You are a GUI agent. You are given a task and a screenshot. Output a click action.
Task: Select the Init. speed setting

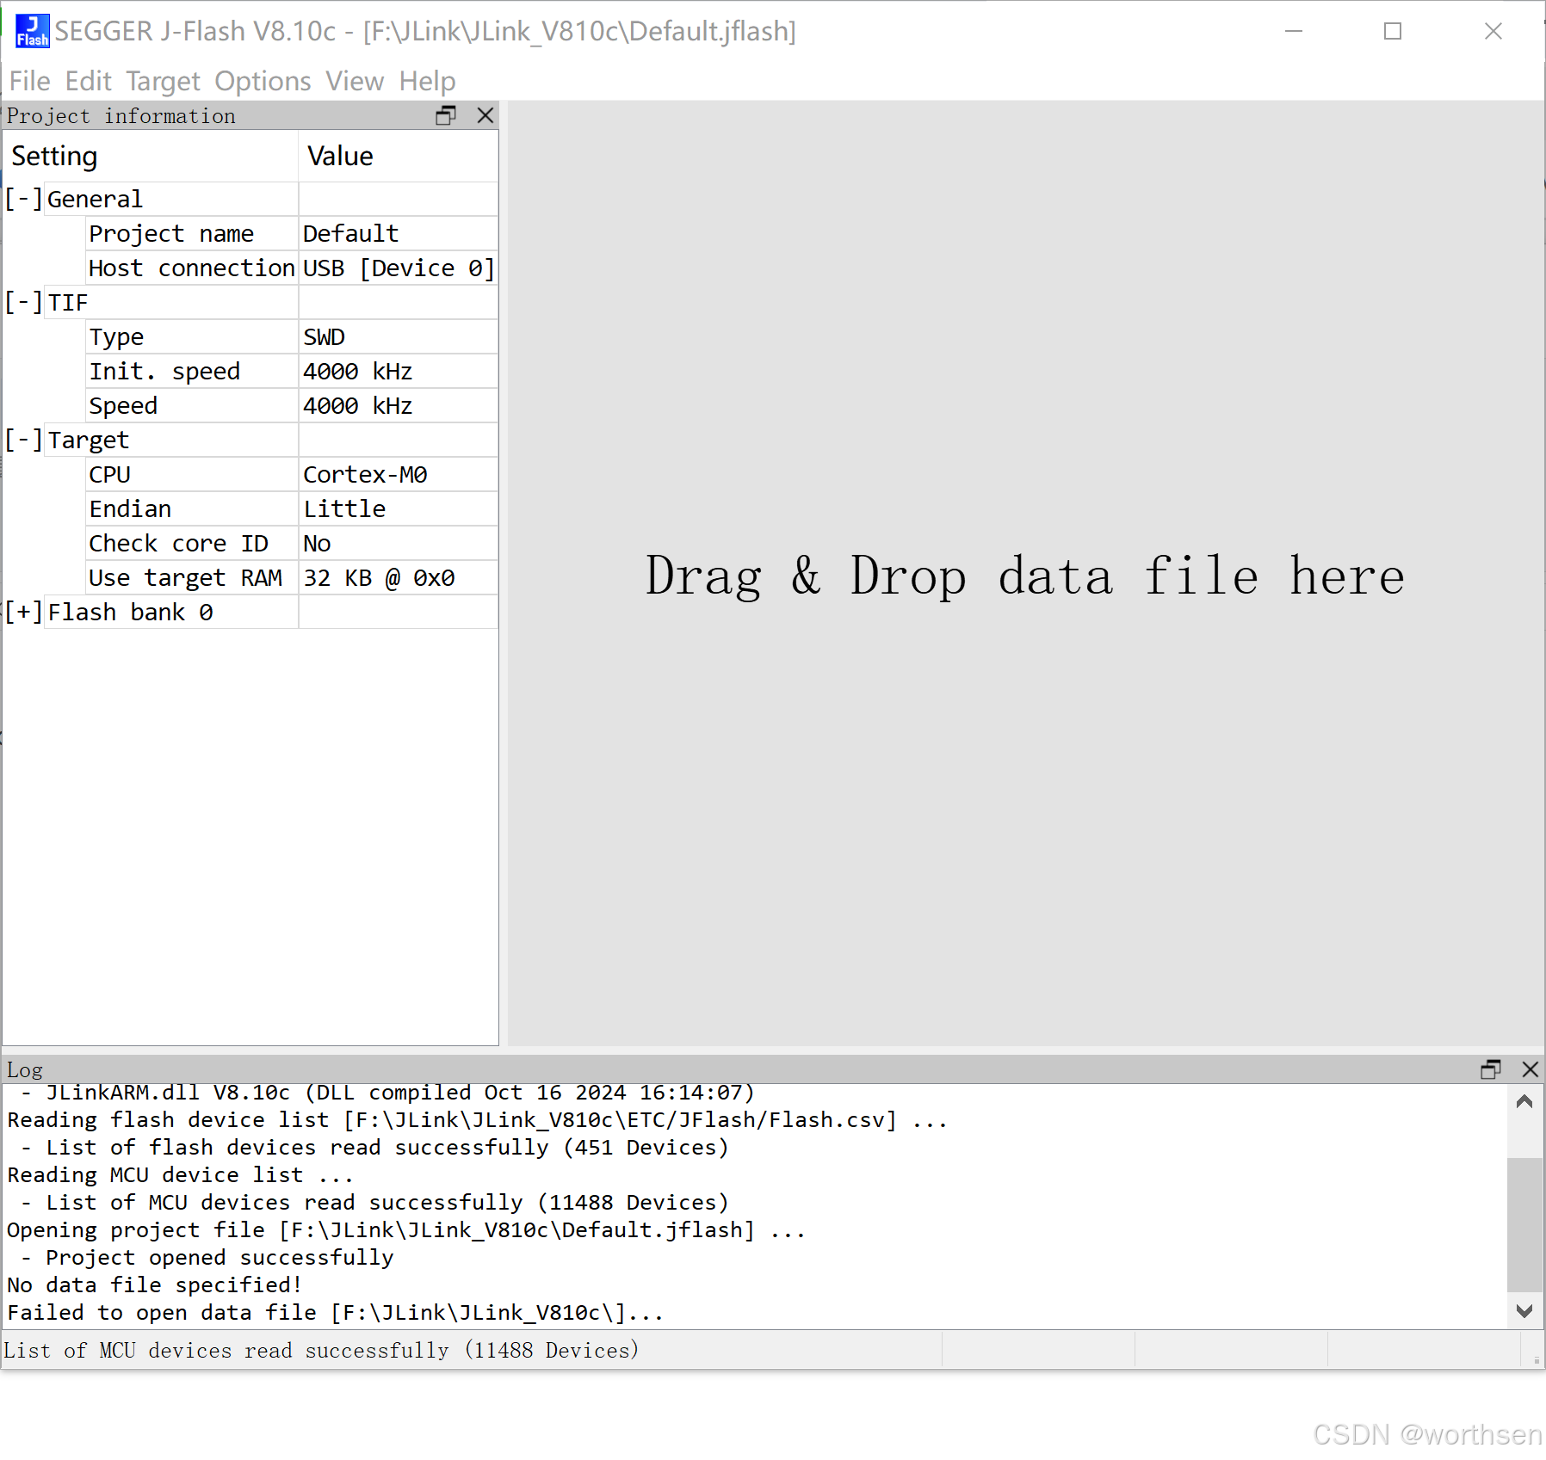click(x=192, y=371)
